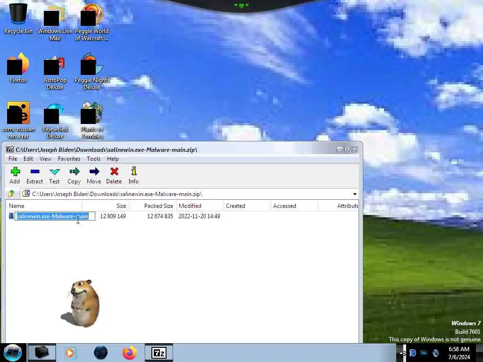This screenshot has height=362, width=483.
Task: Click the network tray icon
Action: tap(424, 353)
